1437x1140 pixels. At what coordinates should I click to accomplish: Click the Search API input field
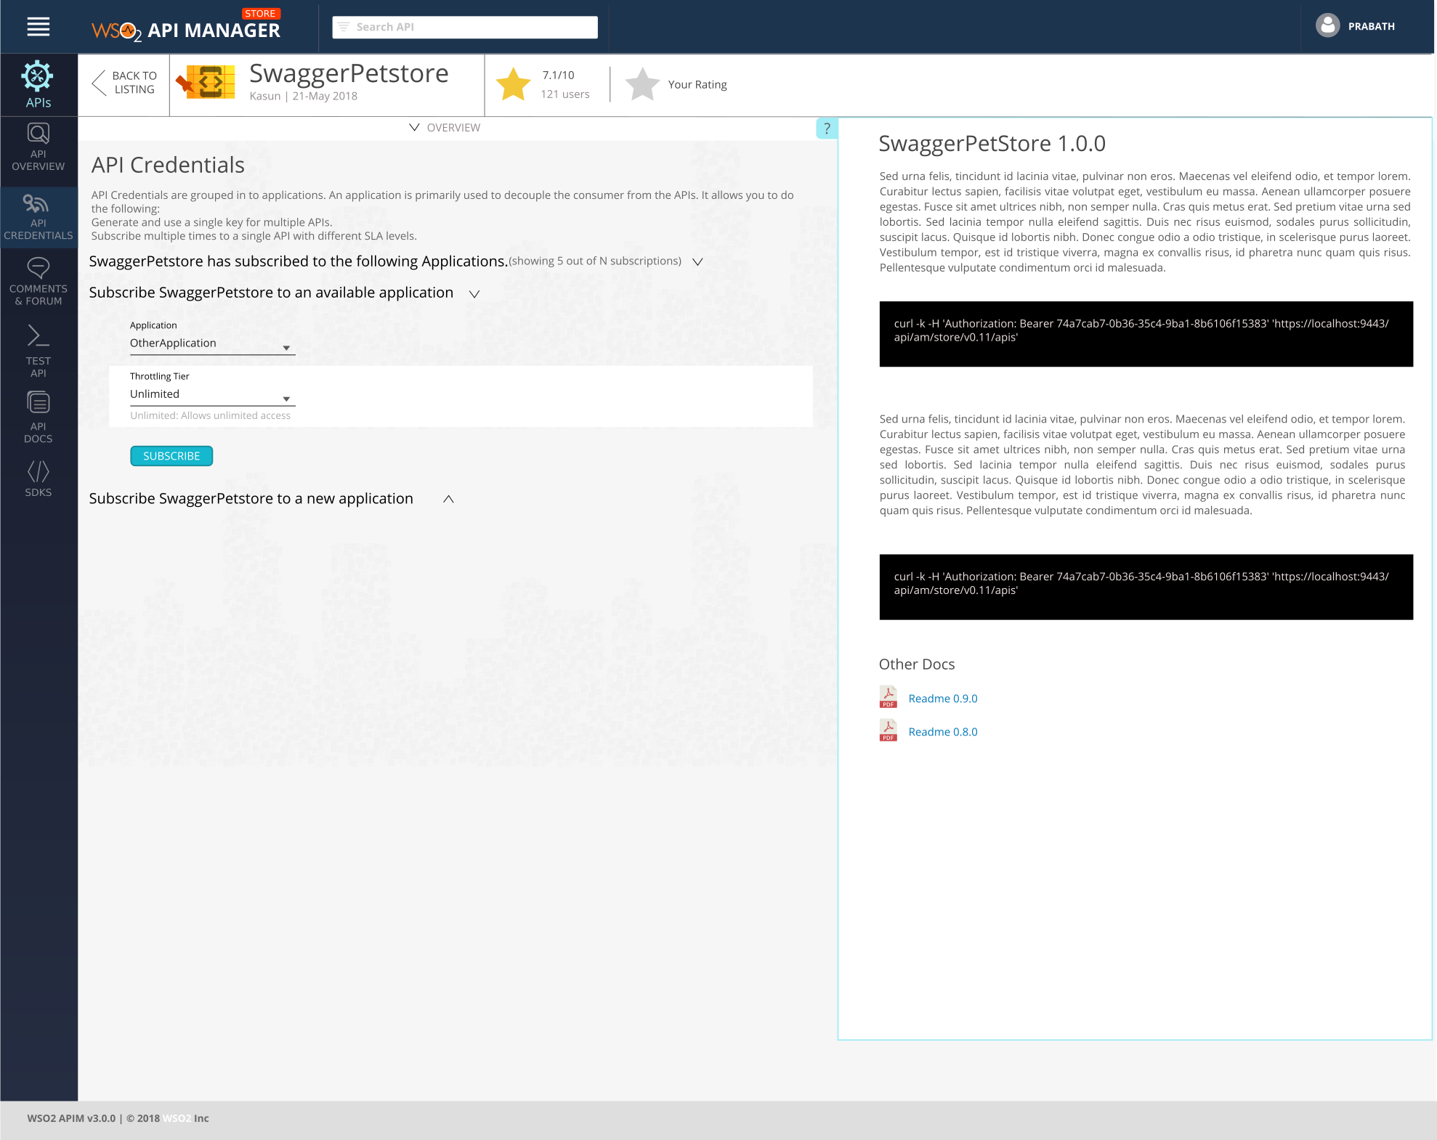pos(465,27)
